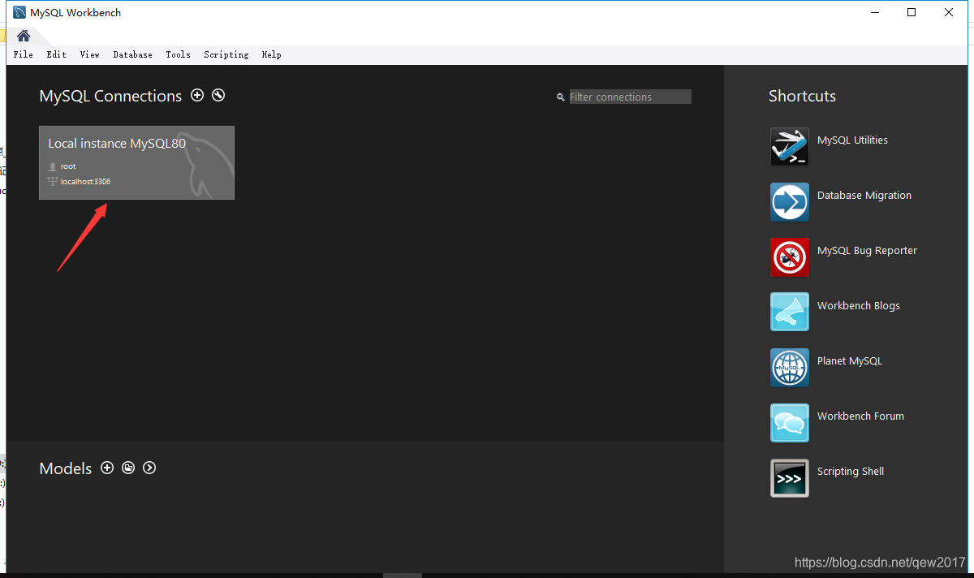Click the Database Migration arrow icon

[790, 202]
